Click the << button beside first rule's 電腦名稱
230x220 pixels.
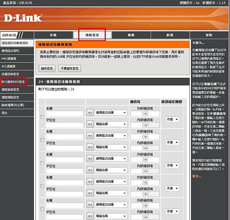pos(90,124)
